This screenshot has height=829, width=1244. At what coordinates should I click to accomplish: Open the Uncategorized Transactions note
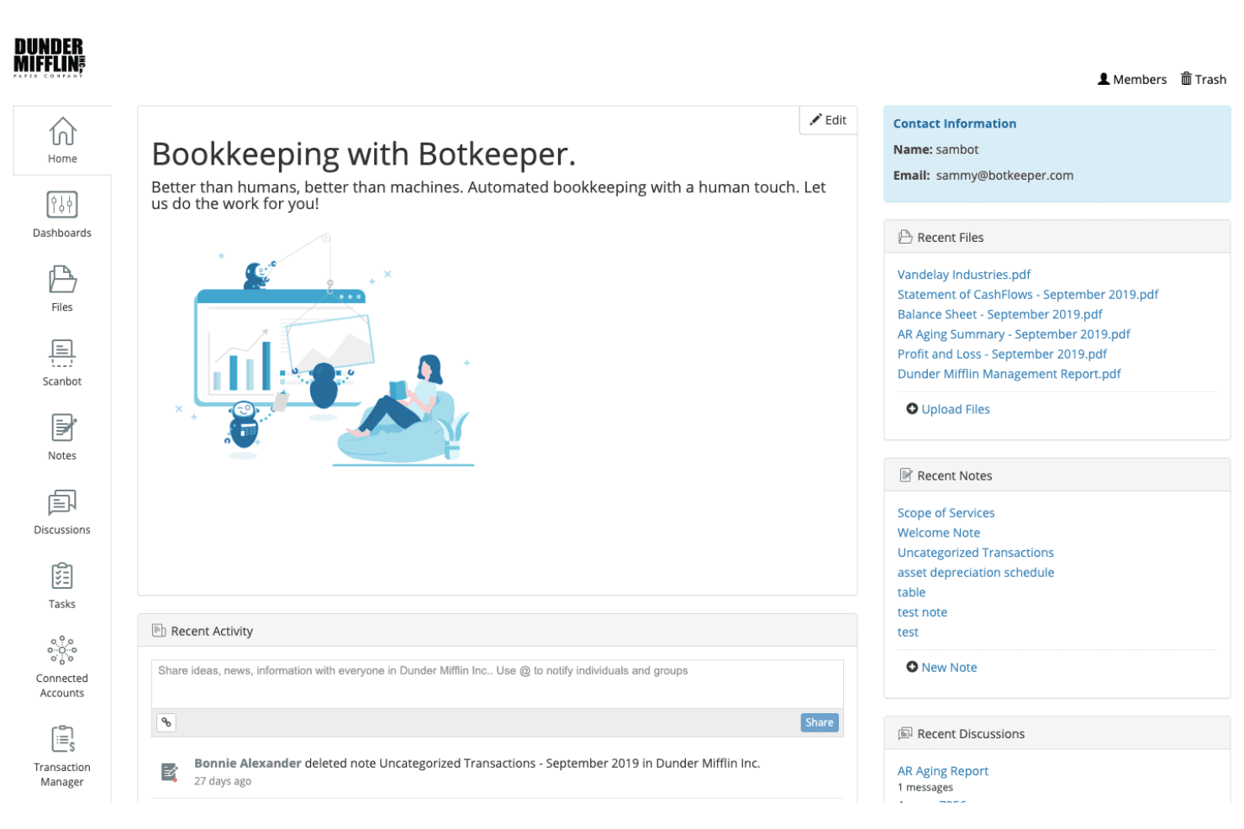[976, 553]
